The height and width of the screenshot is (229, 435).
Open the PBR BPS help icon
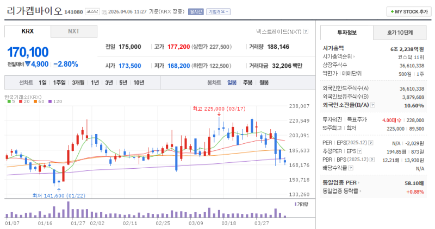pos(372,160)
